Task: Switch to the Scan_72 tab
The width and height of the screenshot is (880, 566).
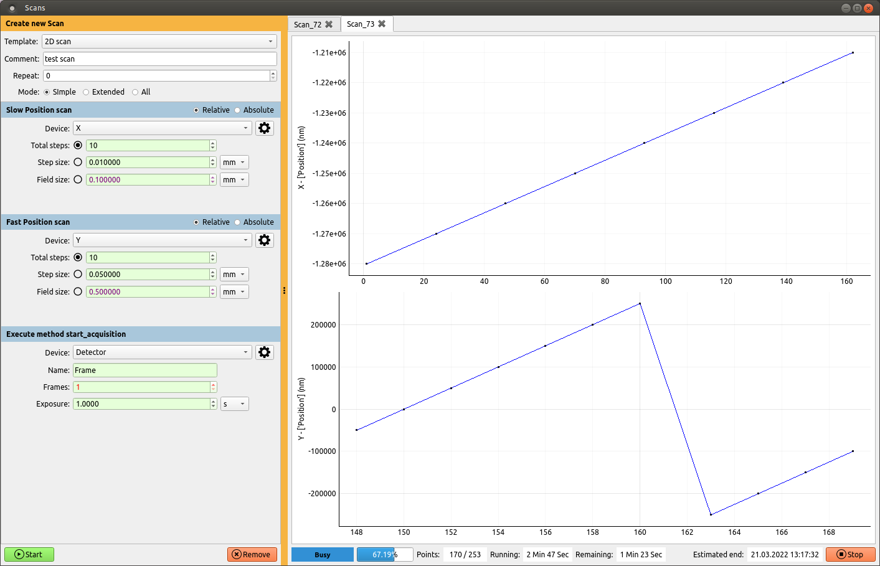Action: (x=308, y=24)
